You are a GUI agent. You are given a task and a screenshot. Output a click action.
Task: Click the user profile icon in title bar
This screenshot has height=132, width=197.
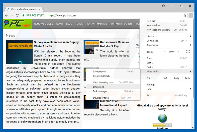[x=164, y=6]
